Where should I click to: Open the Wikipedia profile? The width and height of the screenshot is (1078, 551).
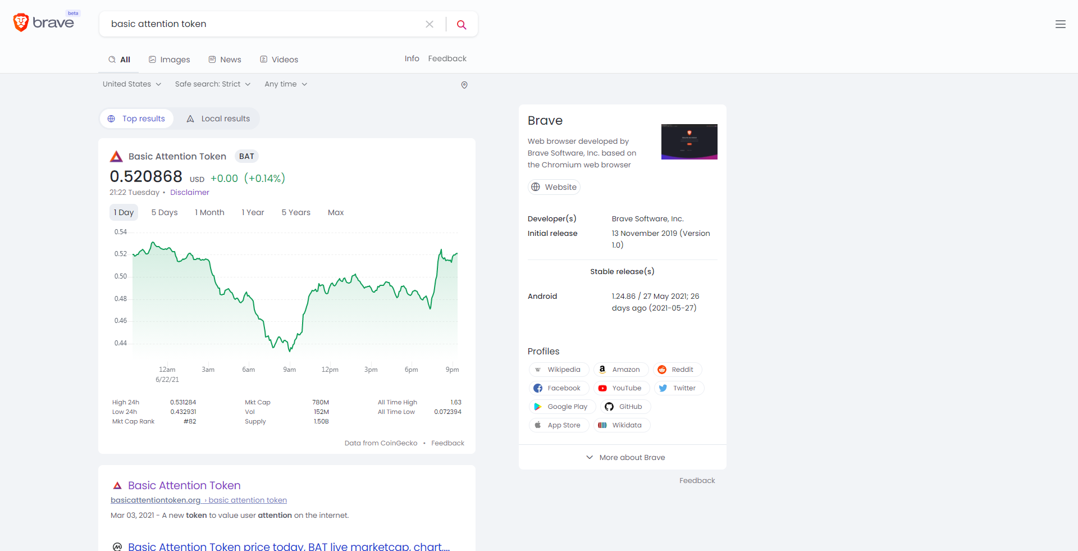pyautogui.click(x=559, y=370)
